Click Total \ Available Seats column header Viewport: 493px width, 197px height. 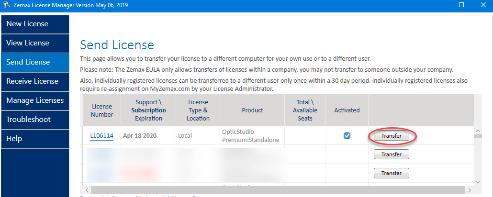pos(305,110)
